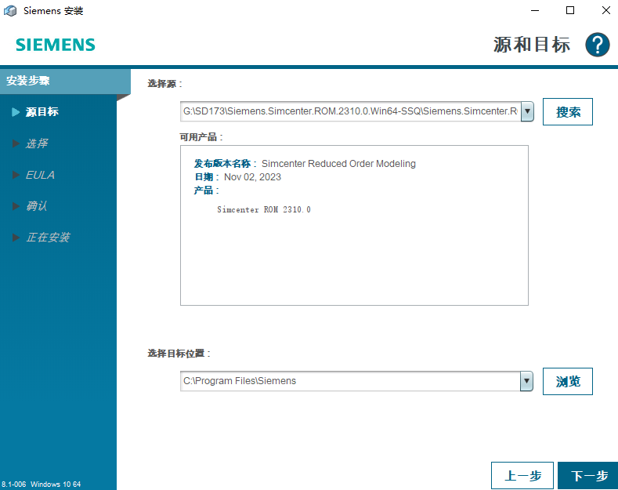The image size is (618, 490).
Task: Minimize the Siemens installer window
Action: [535, 11]
